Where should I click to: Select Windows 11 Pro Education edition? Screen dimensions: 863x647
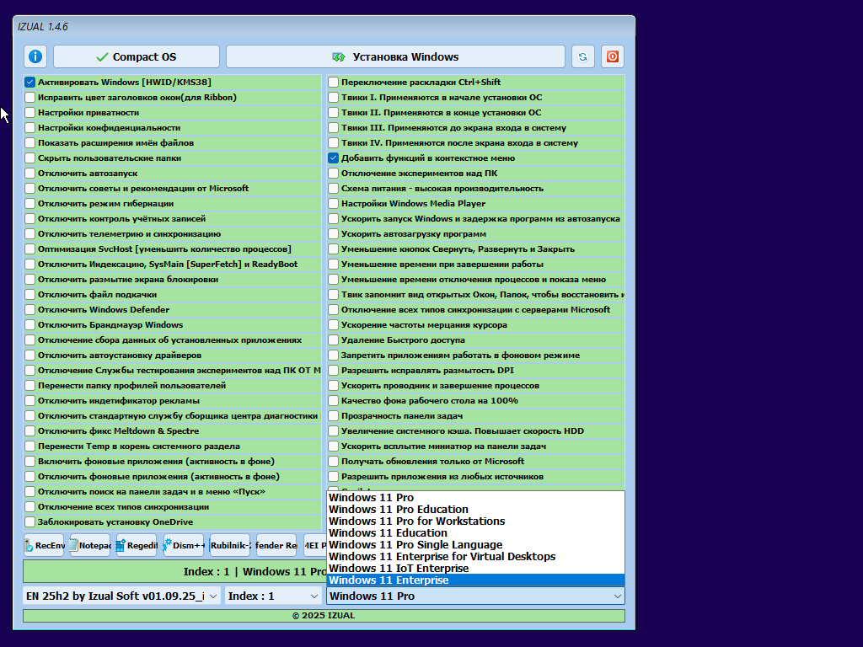[x=475, y=510]
